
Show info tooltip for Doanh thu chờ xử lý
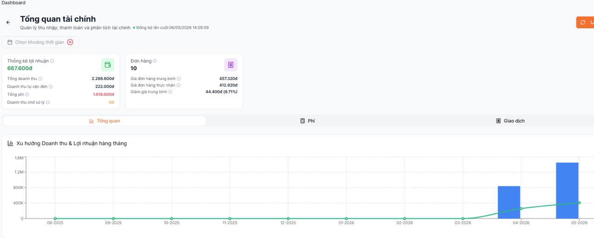47,102
